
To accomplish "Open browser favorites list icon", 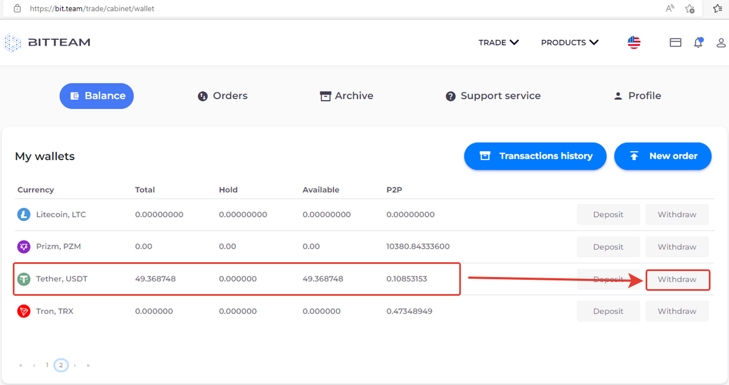I will click(x=718, y=8).
